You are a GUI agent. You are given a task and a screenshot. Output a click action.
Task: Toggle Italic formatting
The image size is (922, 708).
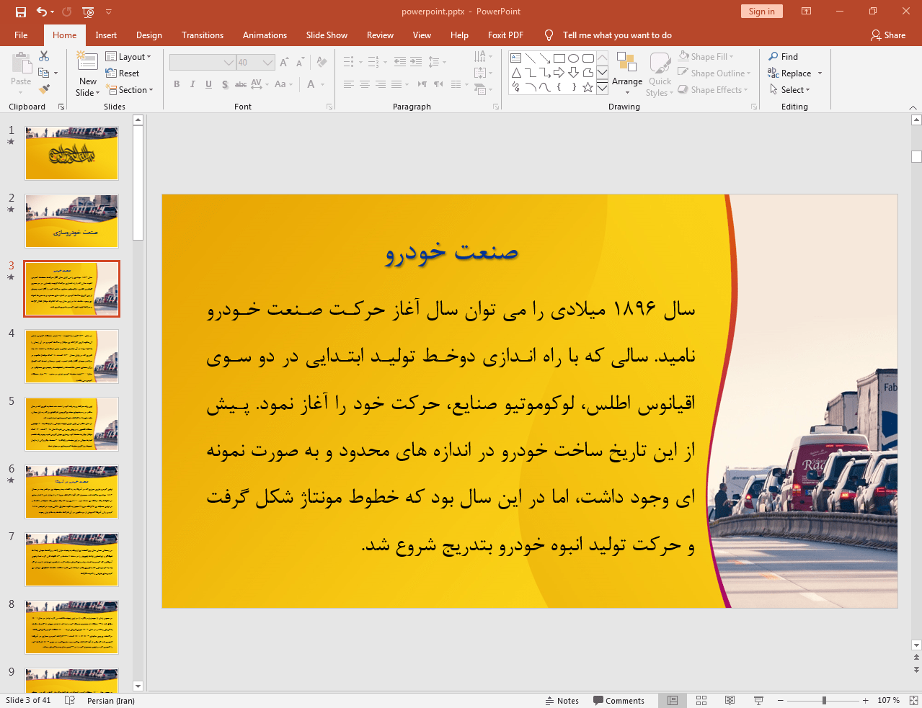click(x=192, y=84)
